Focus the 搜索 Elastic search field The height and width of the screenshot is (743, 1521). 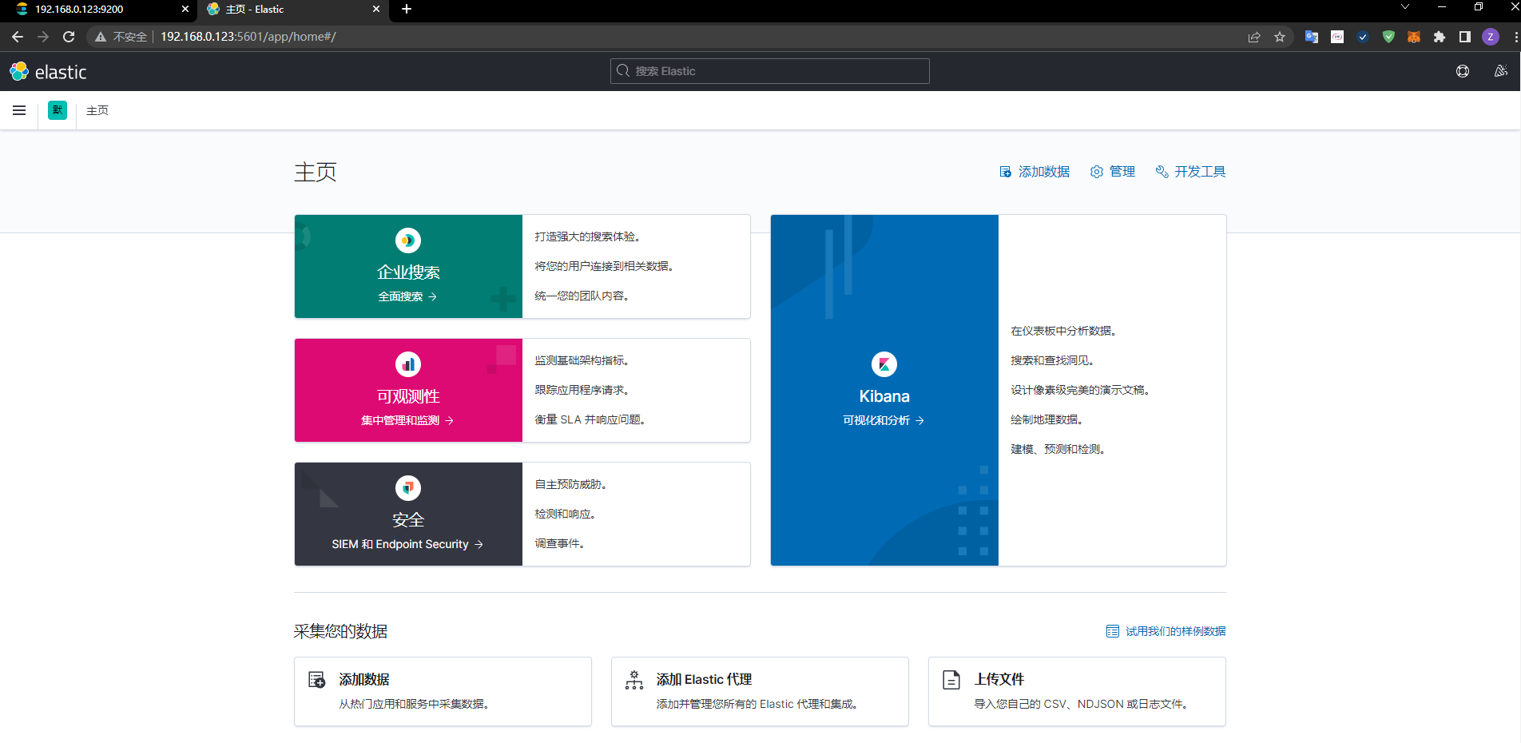tap(770, 71)
